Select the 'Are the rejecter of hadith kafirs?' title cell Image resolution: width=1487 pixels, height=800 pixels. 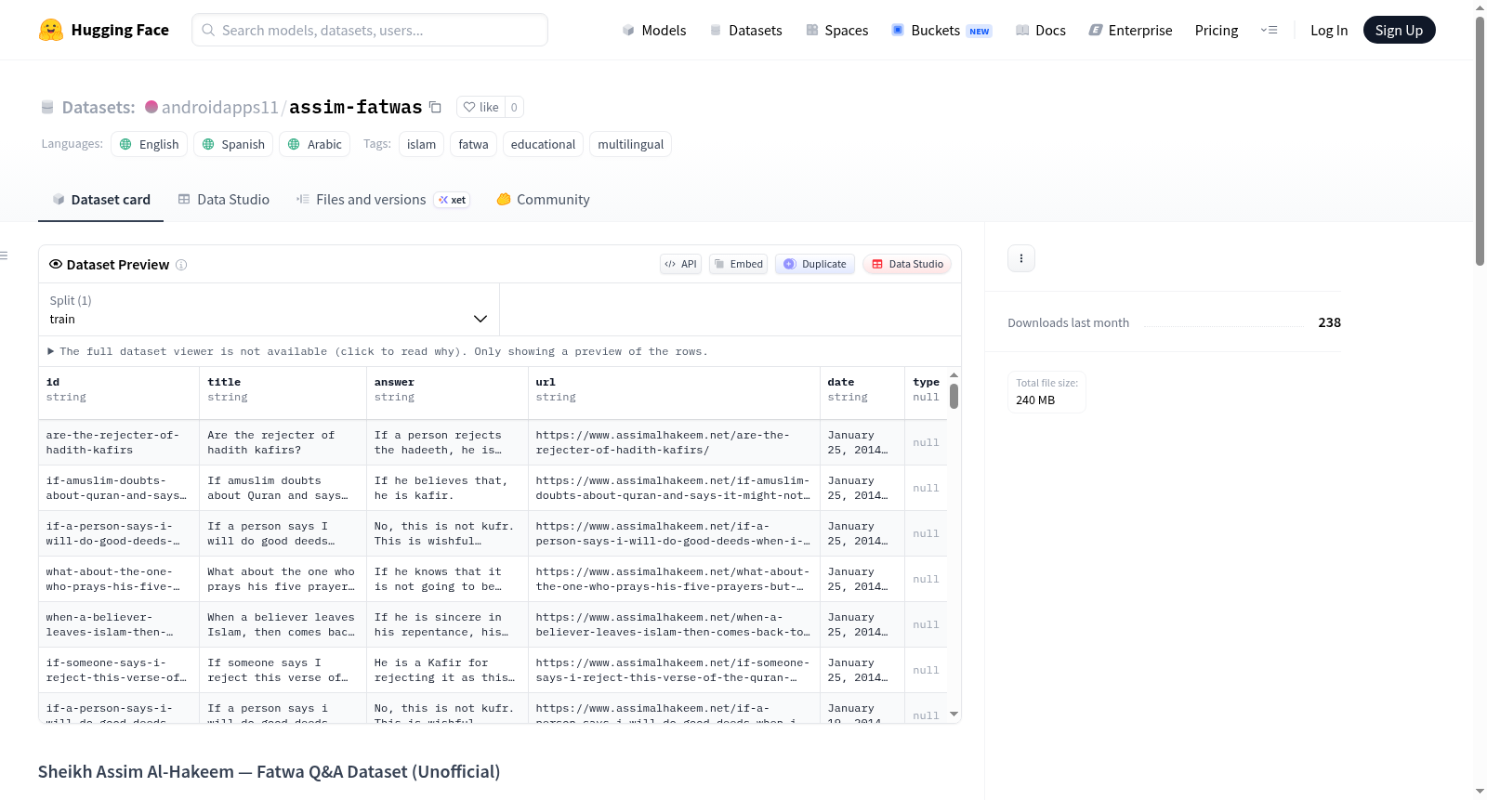coord(283,442)
